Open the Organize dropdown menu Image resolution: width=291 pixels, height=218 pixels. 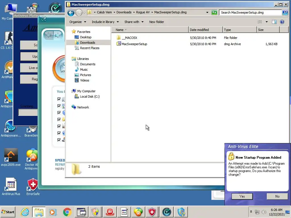(x=78, y=22)
